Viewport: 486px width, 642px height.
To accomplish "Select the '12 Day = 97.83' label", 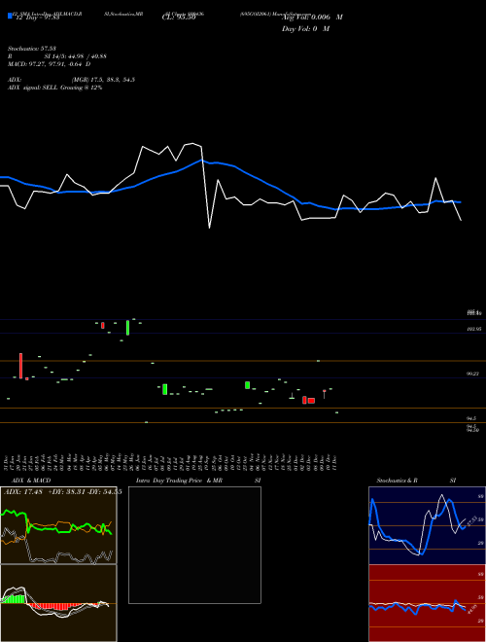I will 37,18.
